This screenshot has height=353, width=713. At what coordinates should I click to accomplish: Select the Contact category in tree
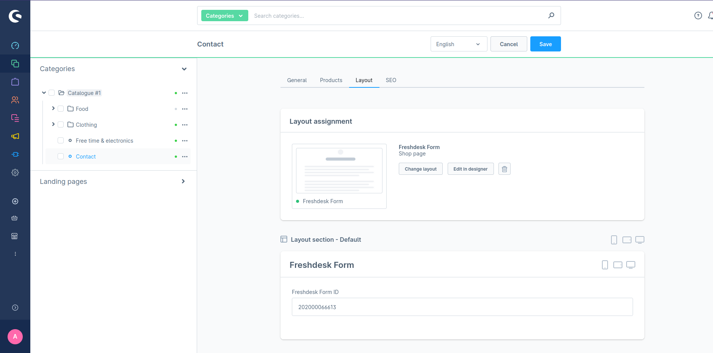(x=86, y=157)
